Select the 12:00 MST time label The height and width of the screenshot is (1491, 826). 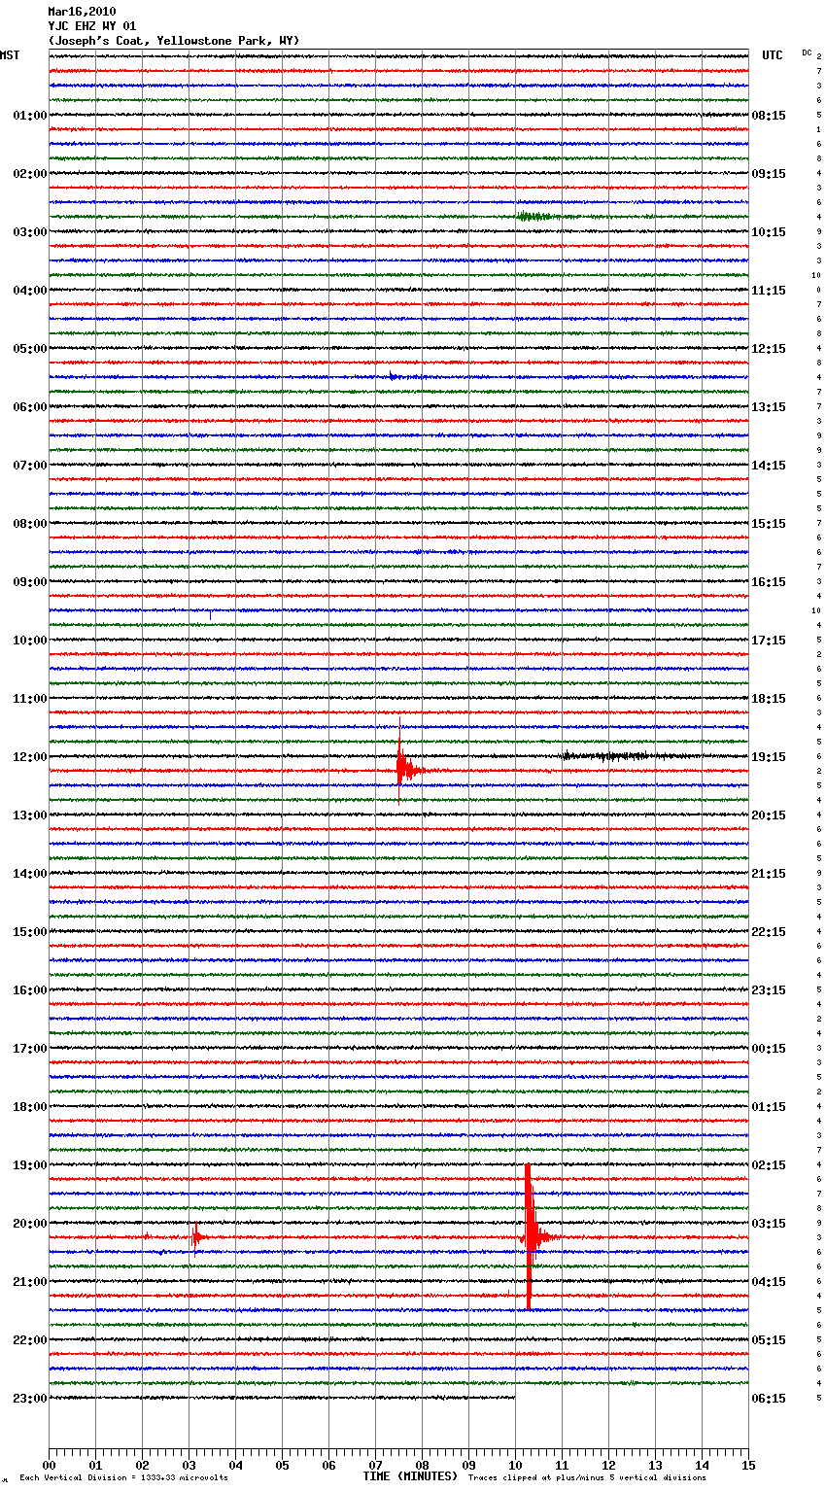coord(29,757)
